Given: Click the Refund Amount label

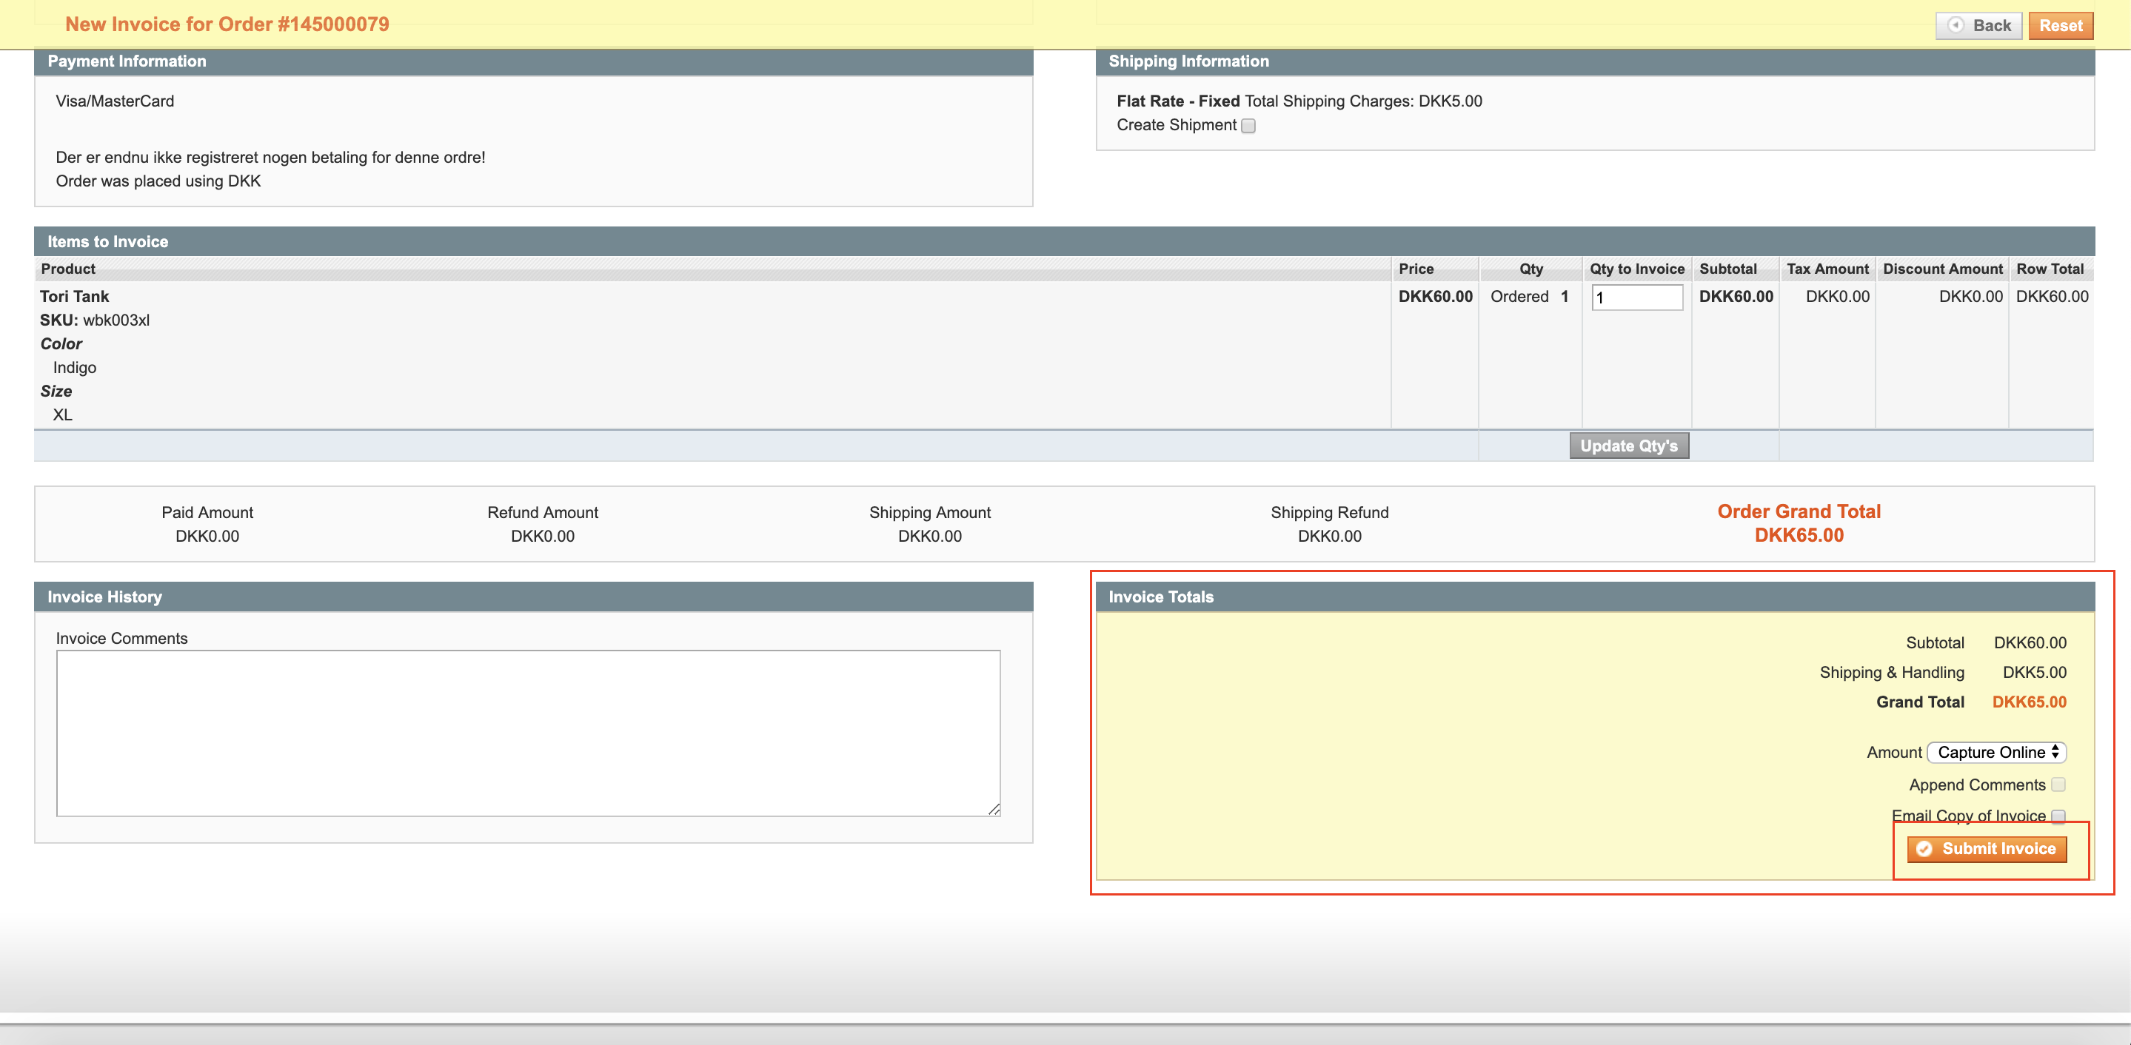Looking at the screenshot, I should coord(542,513).
